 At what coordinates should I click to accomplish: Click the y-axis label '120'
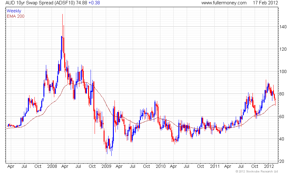point(283,49)
